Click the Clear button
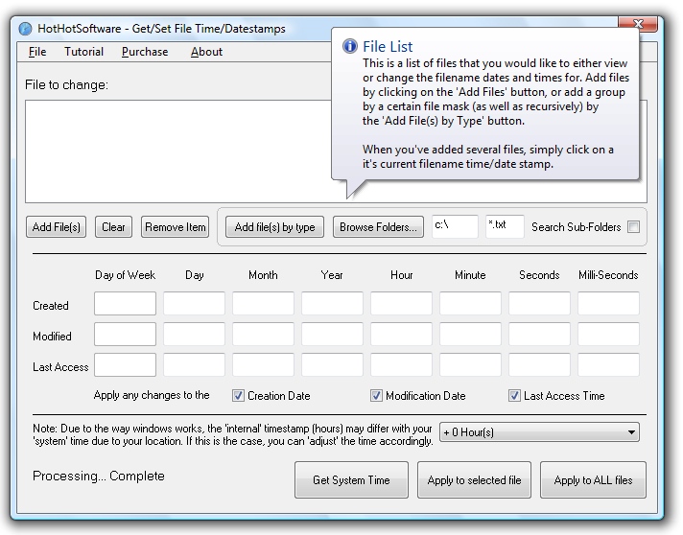This screenshot has height=535, width=683. pos(113,227)
